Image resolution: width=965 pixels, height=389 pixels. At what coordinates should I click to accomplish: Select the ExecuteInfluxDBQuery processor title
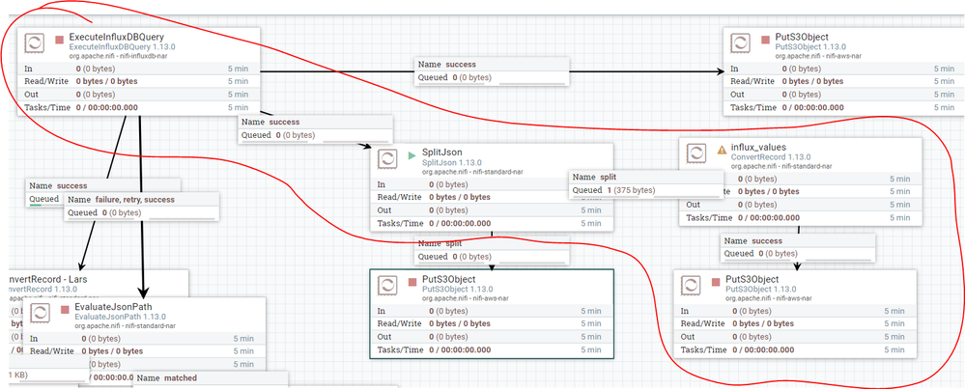[116, 37]
